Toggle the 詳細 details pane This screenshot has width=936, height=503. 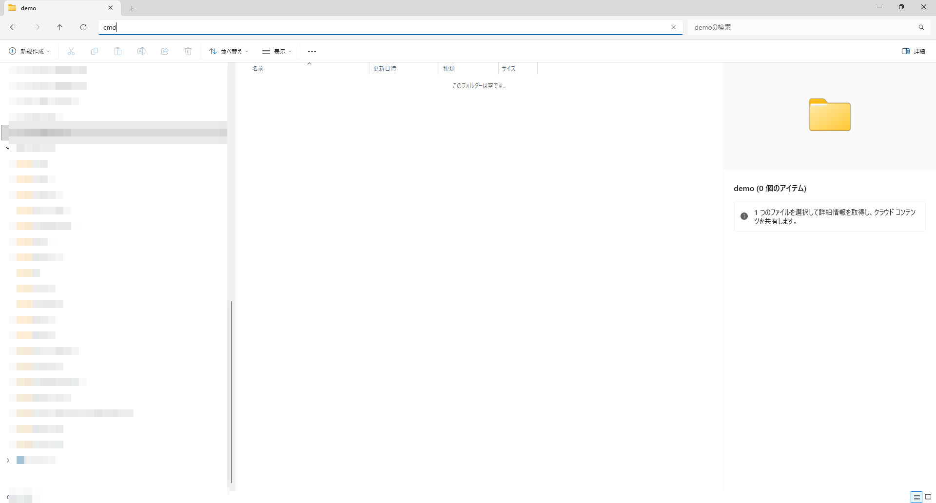(x=913, y=51)
